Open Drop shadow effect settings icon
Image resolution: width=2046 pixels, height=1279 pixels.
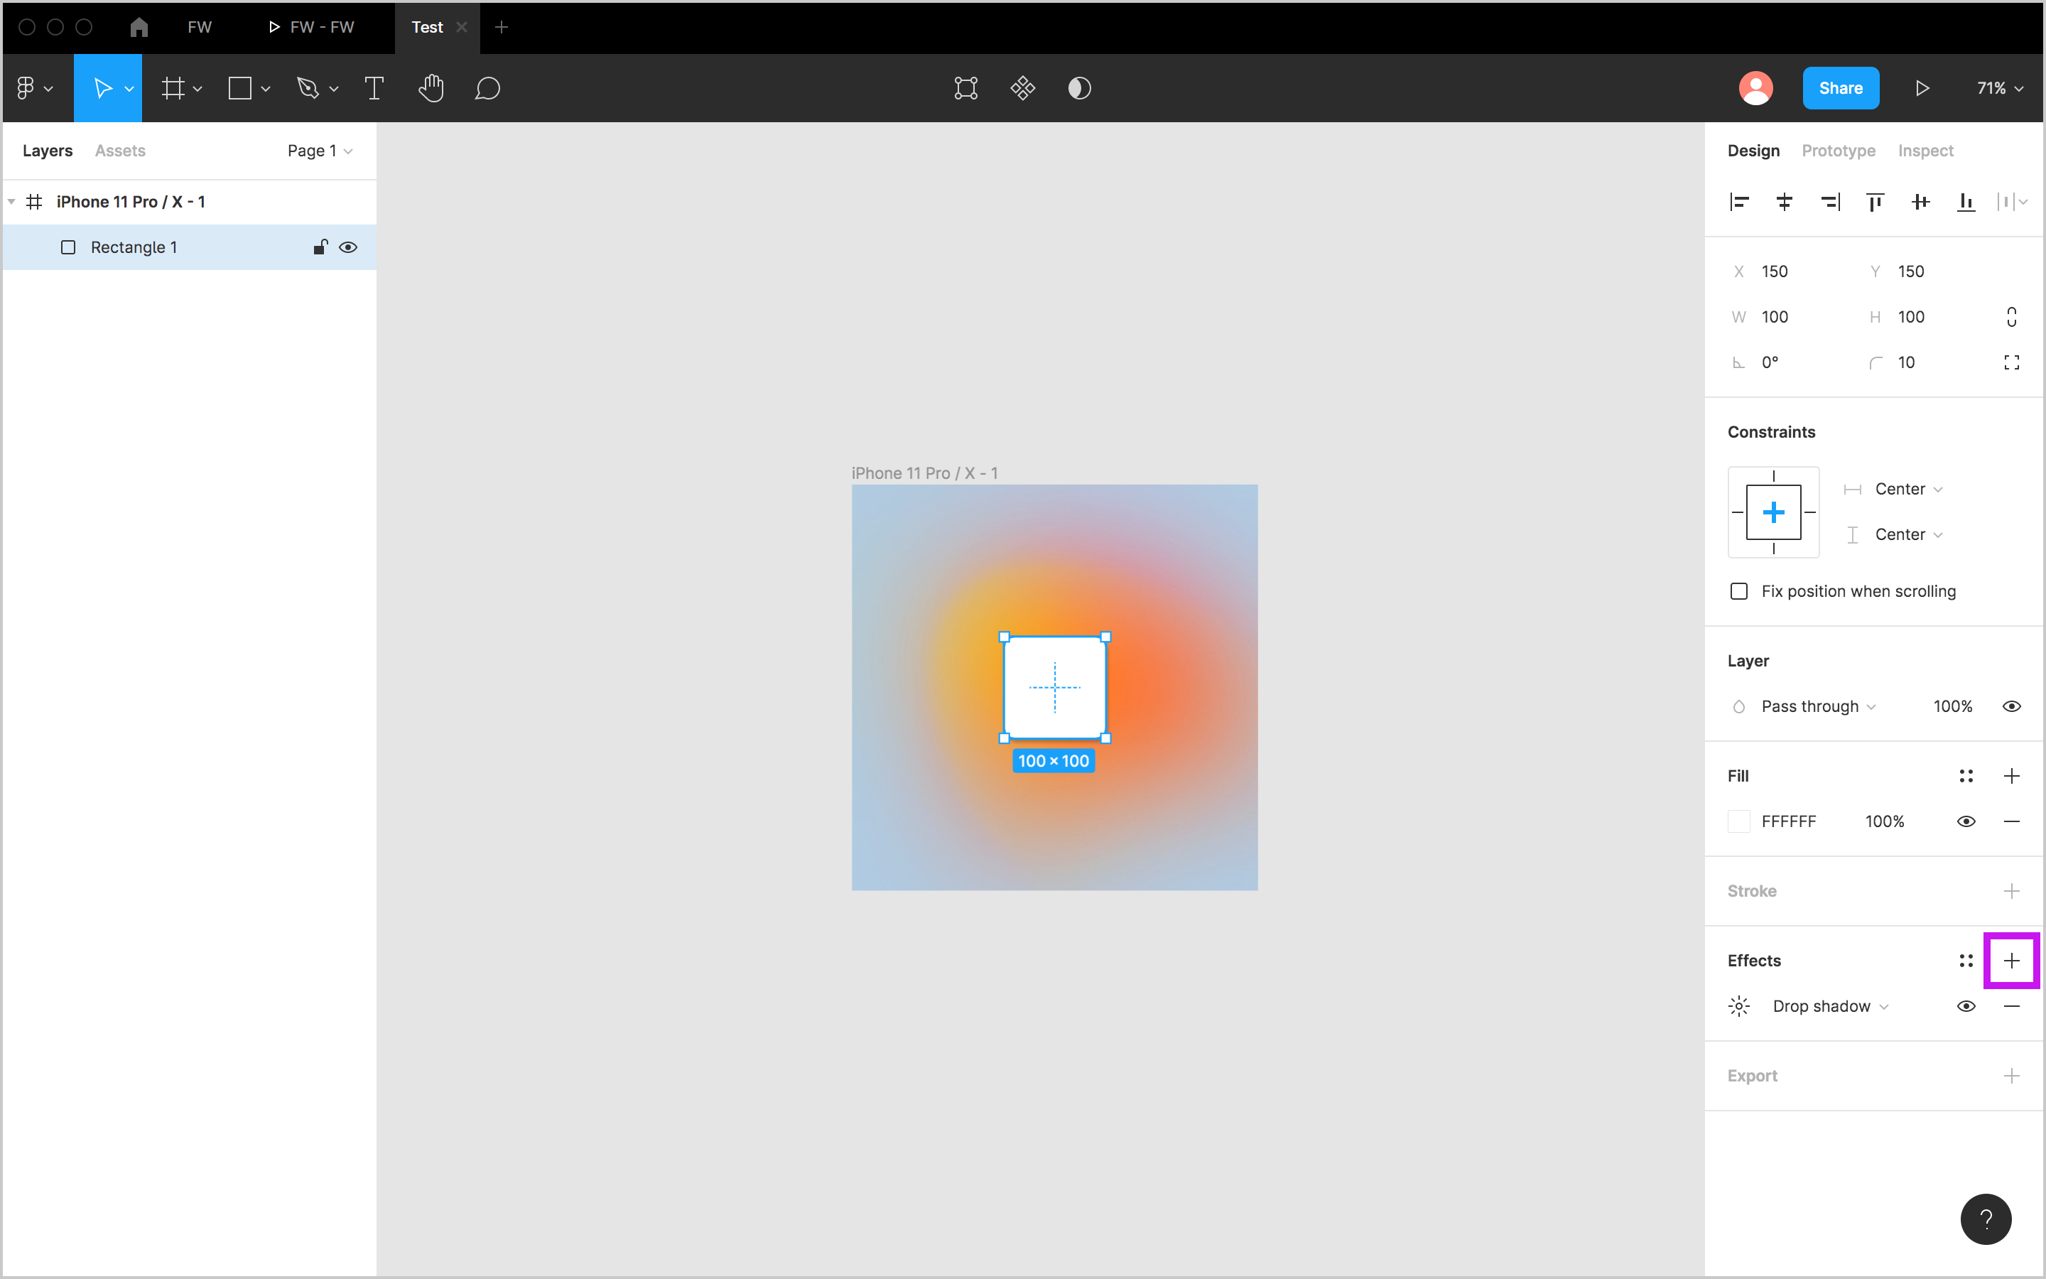click(1739, 1005)
